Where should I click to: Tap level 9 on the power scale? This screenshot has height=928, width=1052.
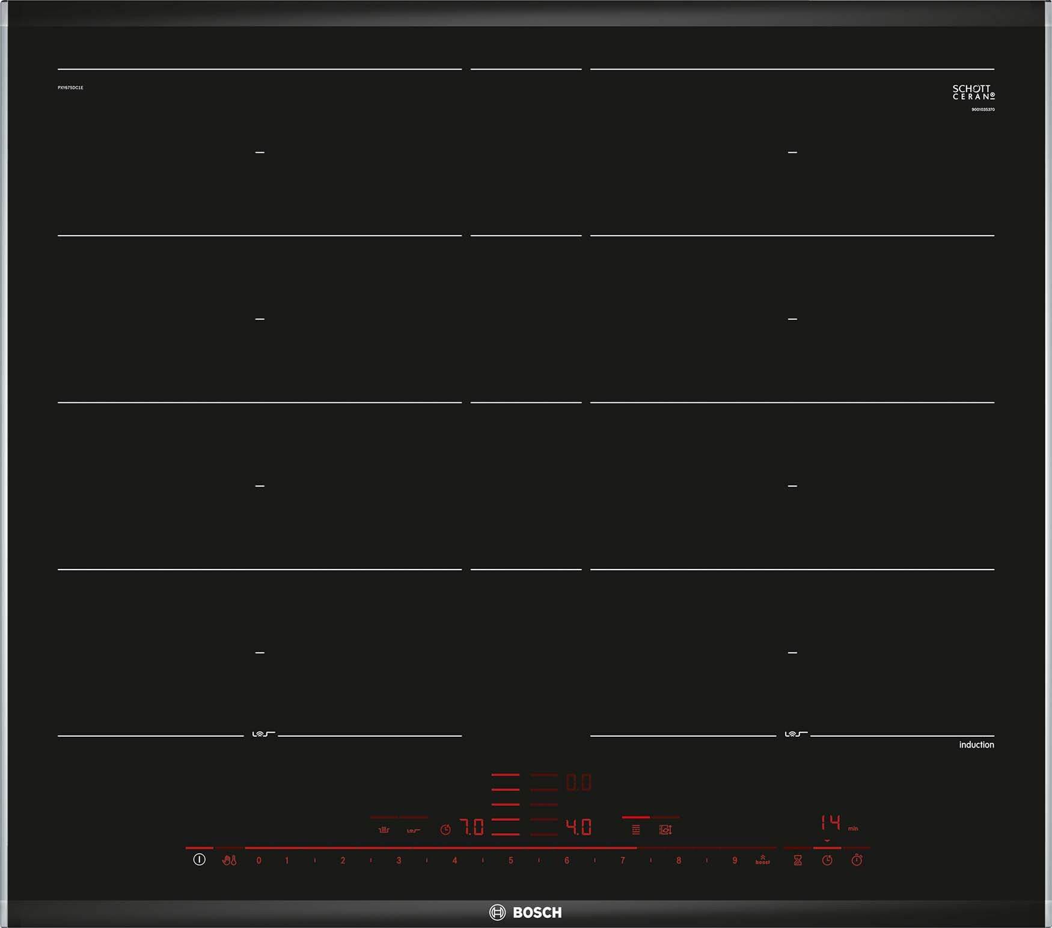coord(734,860)
